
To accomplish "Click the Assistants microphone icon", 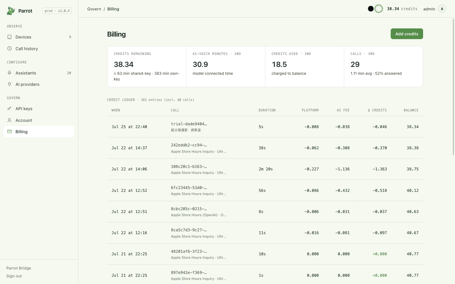I will 9,73.
